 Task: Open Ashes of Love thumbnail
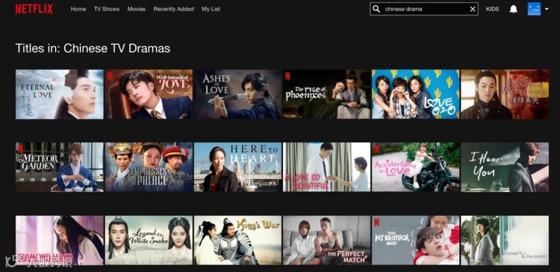click(x=238, y=94)
